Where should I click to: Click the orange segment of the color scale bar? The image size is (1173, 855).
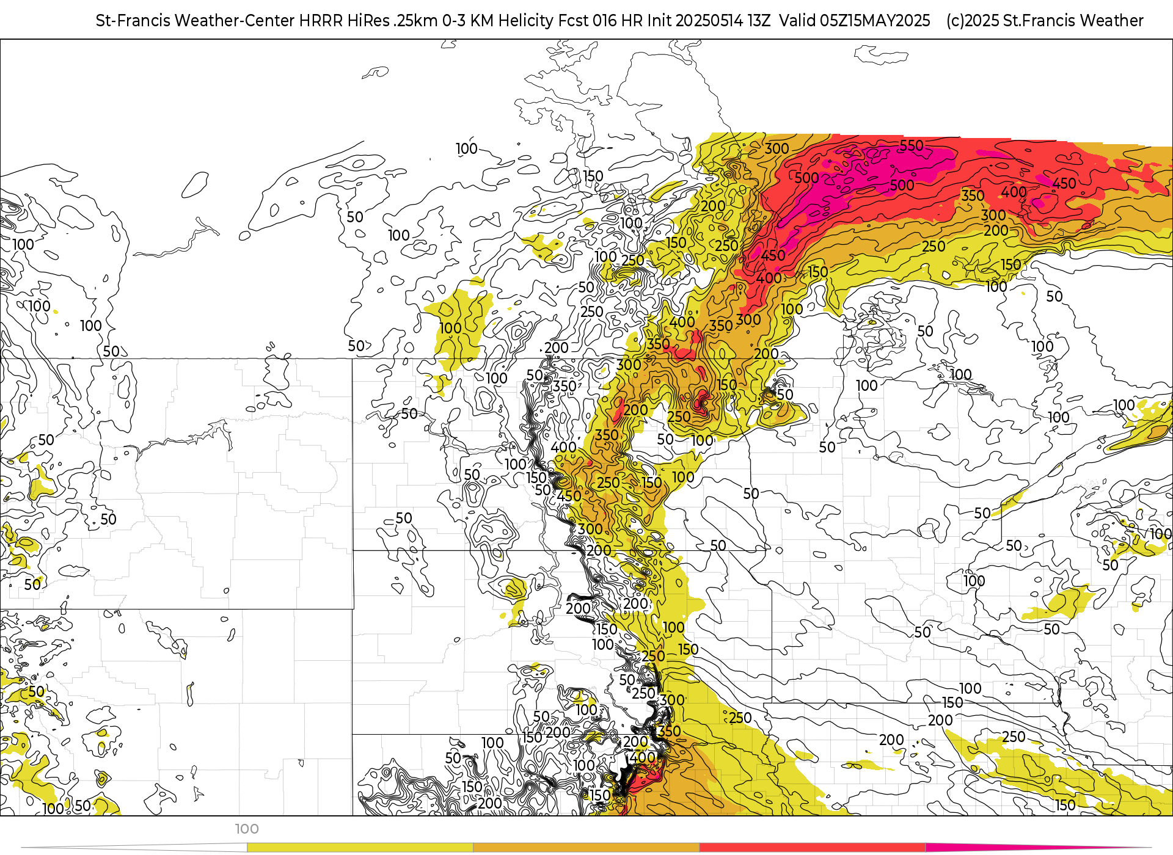pyautogui.click(x=586, y=848)
